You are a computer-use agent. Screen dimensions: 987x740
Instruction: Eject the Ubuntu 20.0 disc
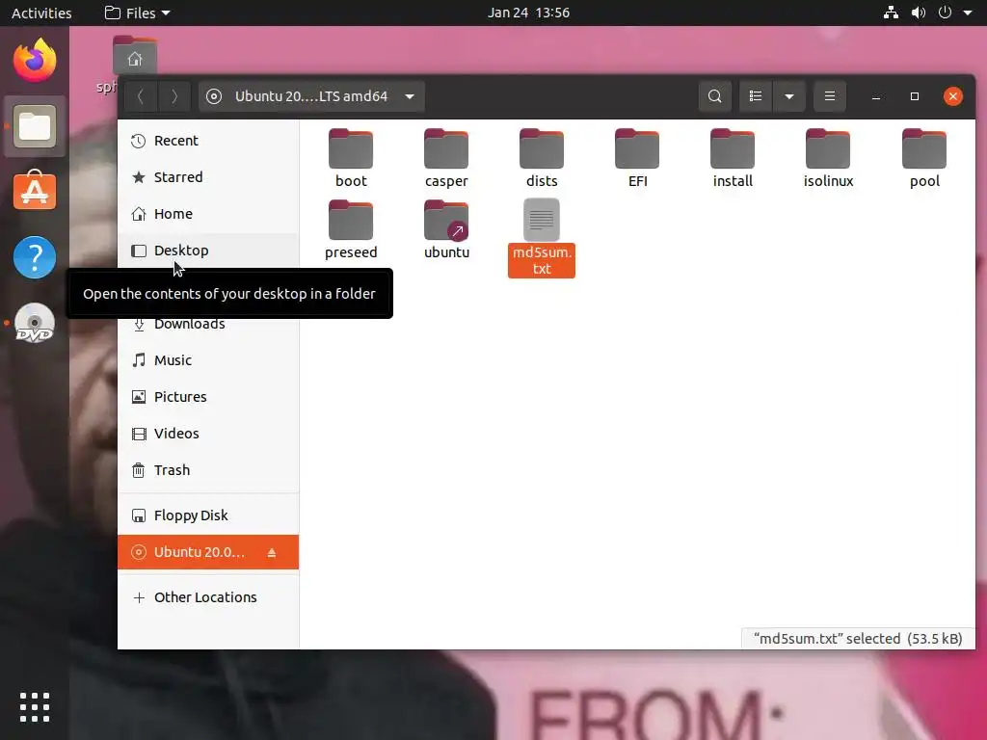point(272,552)
